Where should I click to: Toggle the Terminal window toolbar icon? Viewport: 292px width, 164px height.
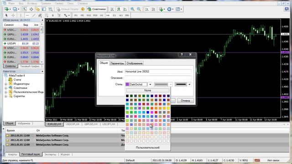[x=44, y=9]
